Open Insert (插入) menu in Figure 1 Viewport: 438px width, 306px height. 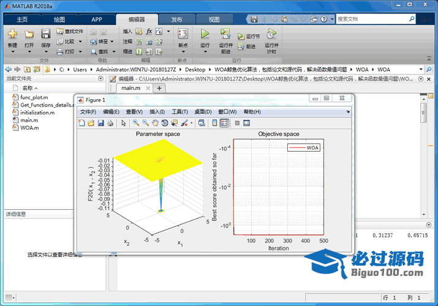point(157,112)
